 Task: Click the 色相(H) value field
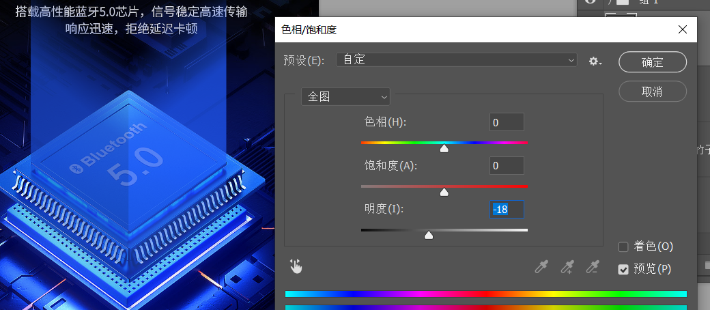point(507,122)
